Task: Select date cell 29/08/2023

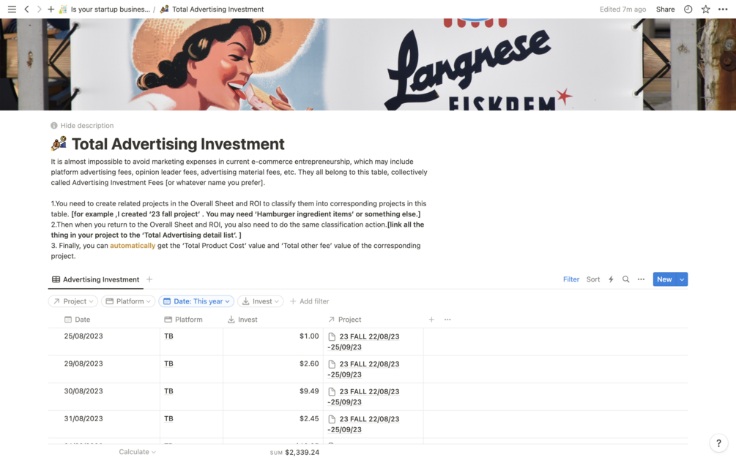Action: click(104, 369)
